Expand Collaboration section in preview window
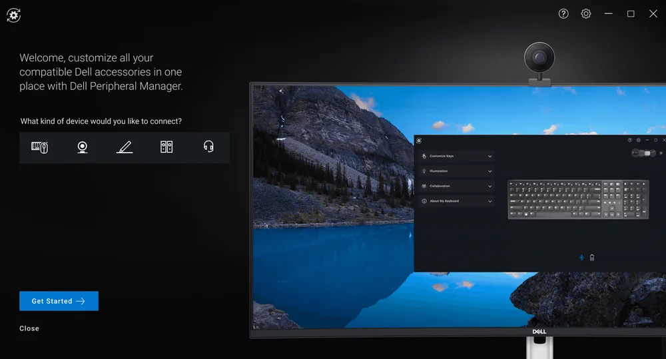The height and width of the screenshot is (359, 666). pyautogui.click(x=457, y=186)
